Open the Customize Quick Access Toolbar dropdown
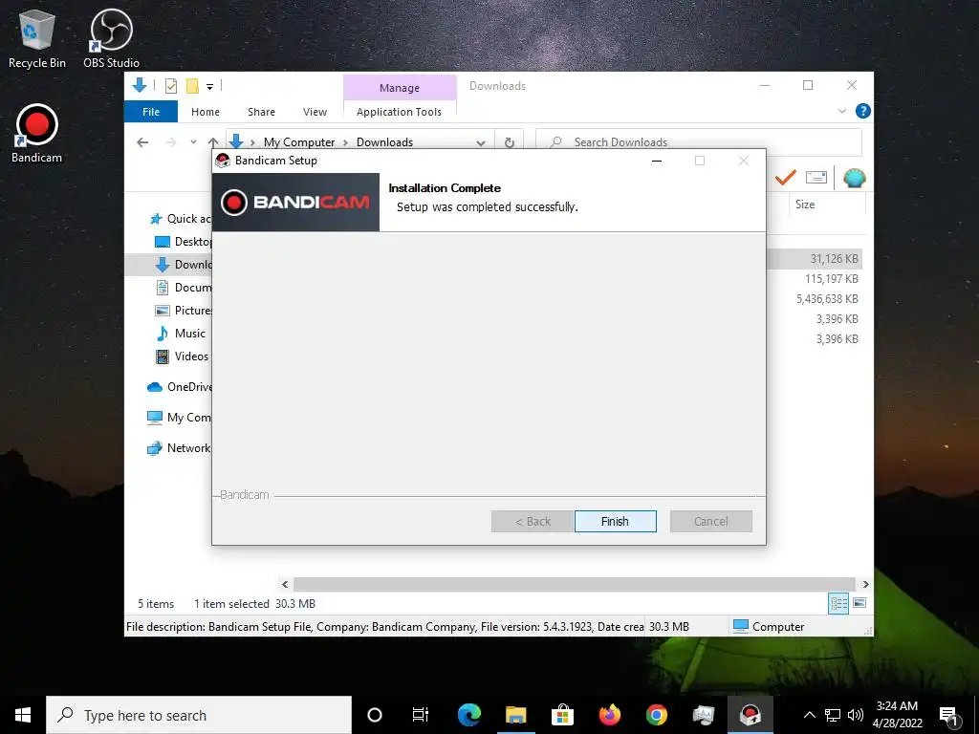This screenshot has height=734, width=979. [209, 87]
